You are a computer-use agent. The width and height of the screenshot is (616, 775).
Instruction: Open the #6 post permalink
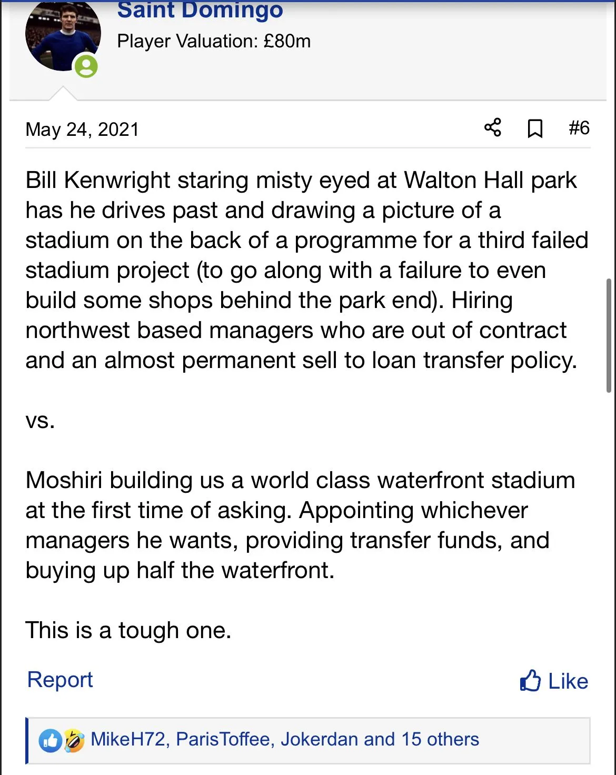pos(579,128)
